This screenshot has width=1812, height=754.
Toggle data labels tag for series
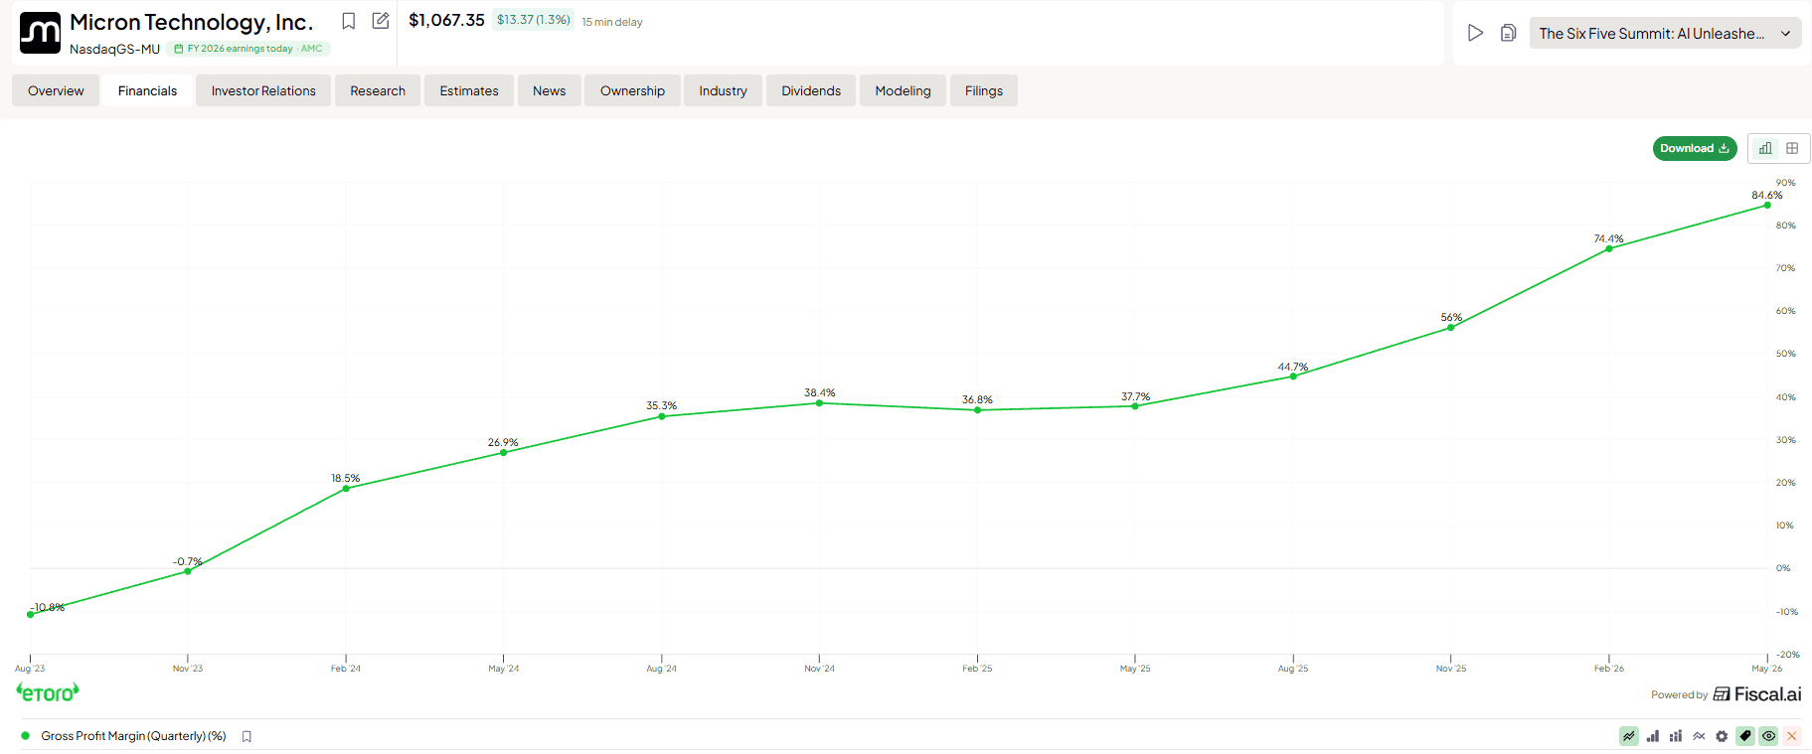coord(1745,736)
